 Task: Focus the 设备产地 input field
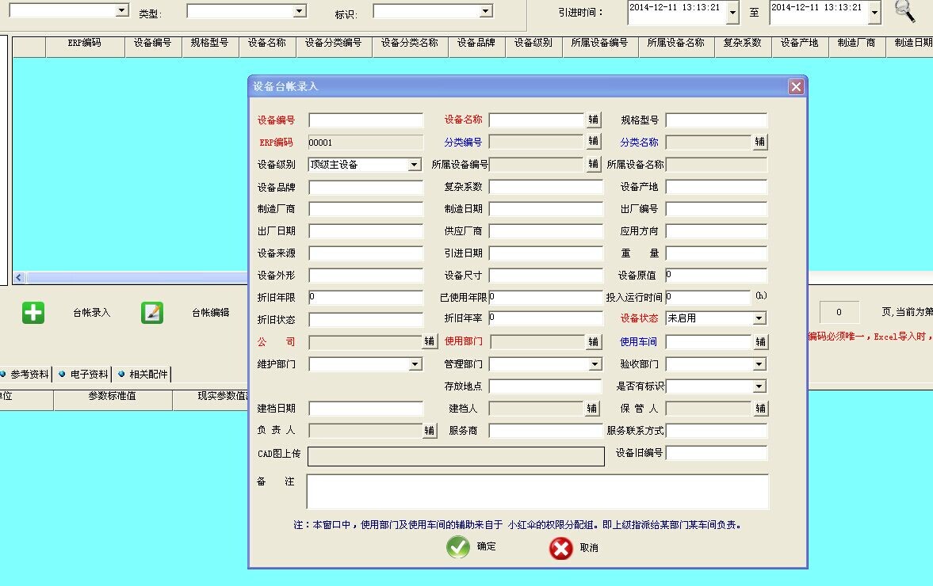coord(717,187)
